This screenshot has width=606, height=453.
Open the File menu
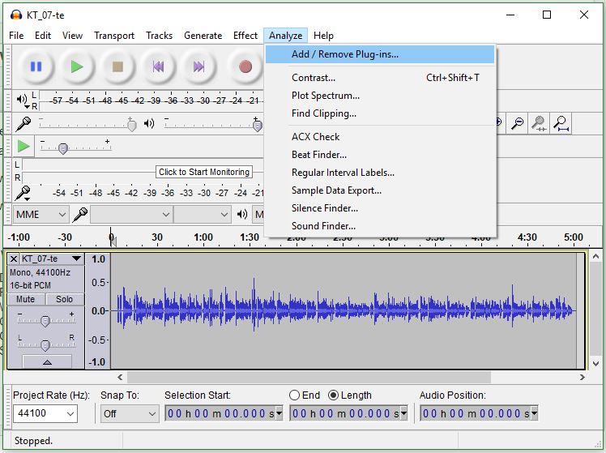[16, 36]
